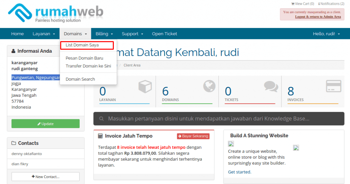Click the credit card icon in Invoices tile

pos(334,86)
